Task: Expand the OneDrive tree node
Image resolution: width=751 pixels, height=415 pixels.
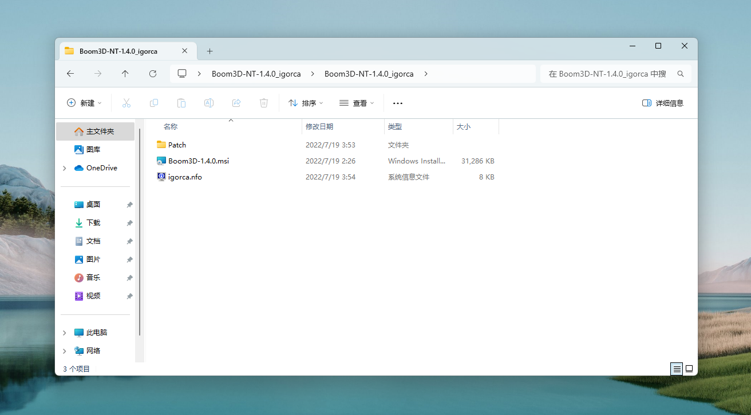Action: (64, 168)
